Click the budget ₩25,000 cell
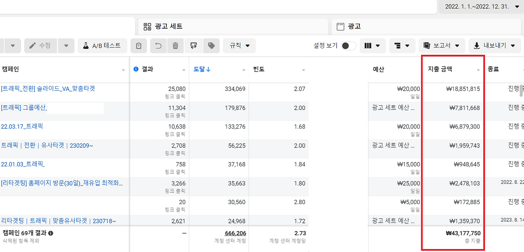Screen dimensions: 524x252 click(409, 183)
